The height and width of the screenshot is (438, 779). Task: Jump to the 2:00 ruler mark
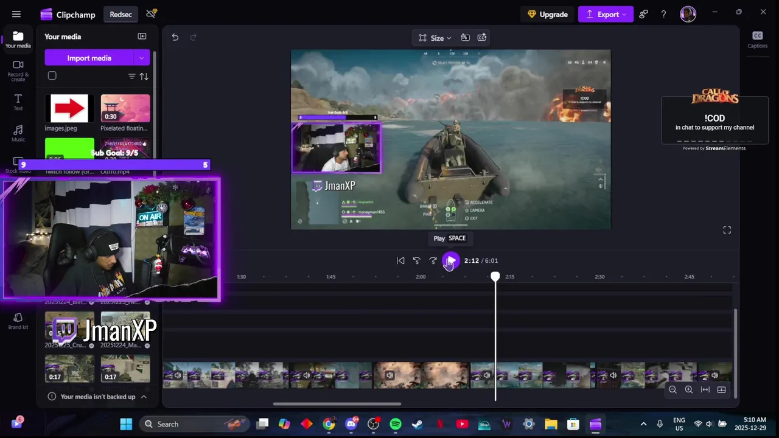[x=421, y=277]
